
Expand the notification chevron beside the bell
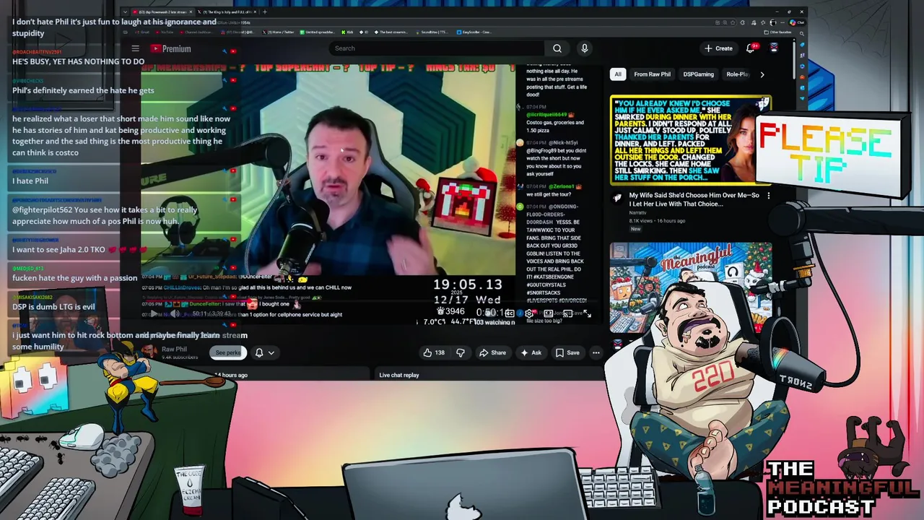point(271,352)
